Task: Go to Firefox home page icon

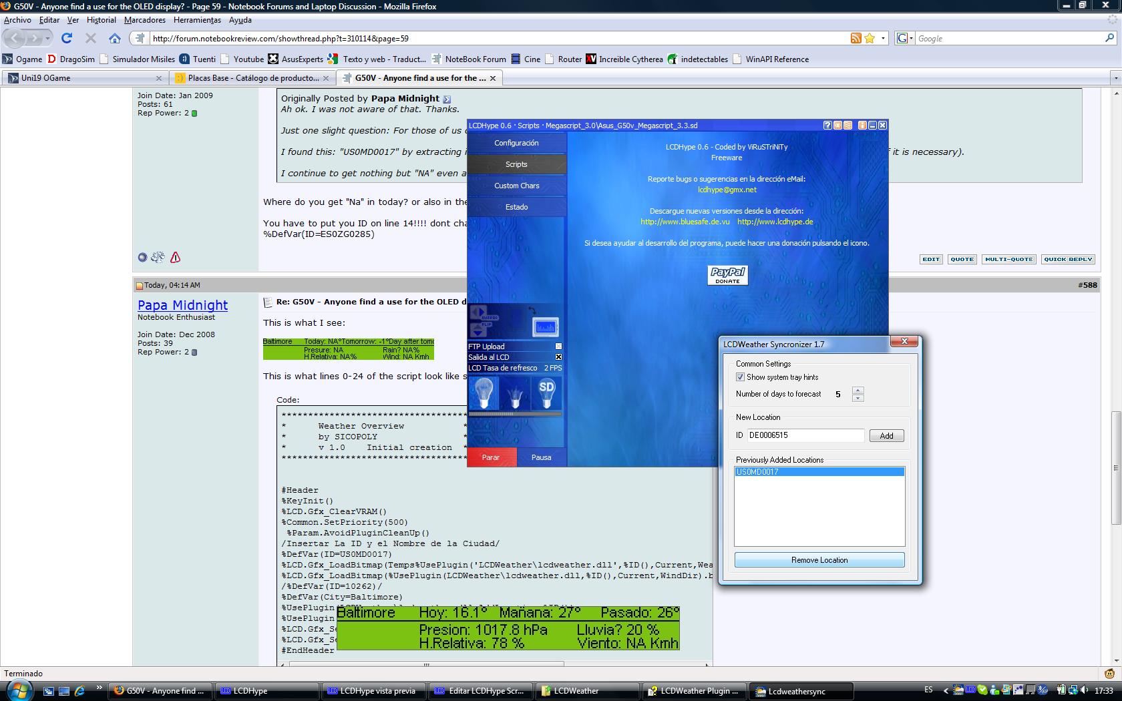Action: (115, 38)
